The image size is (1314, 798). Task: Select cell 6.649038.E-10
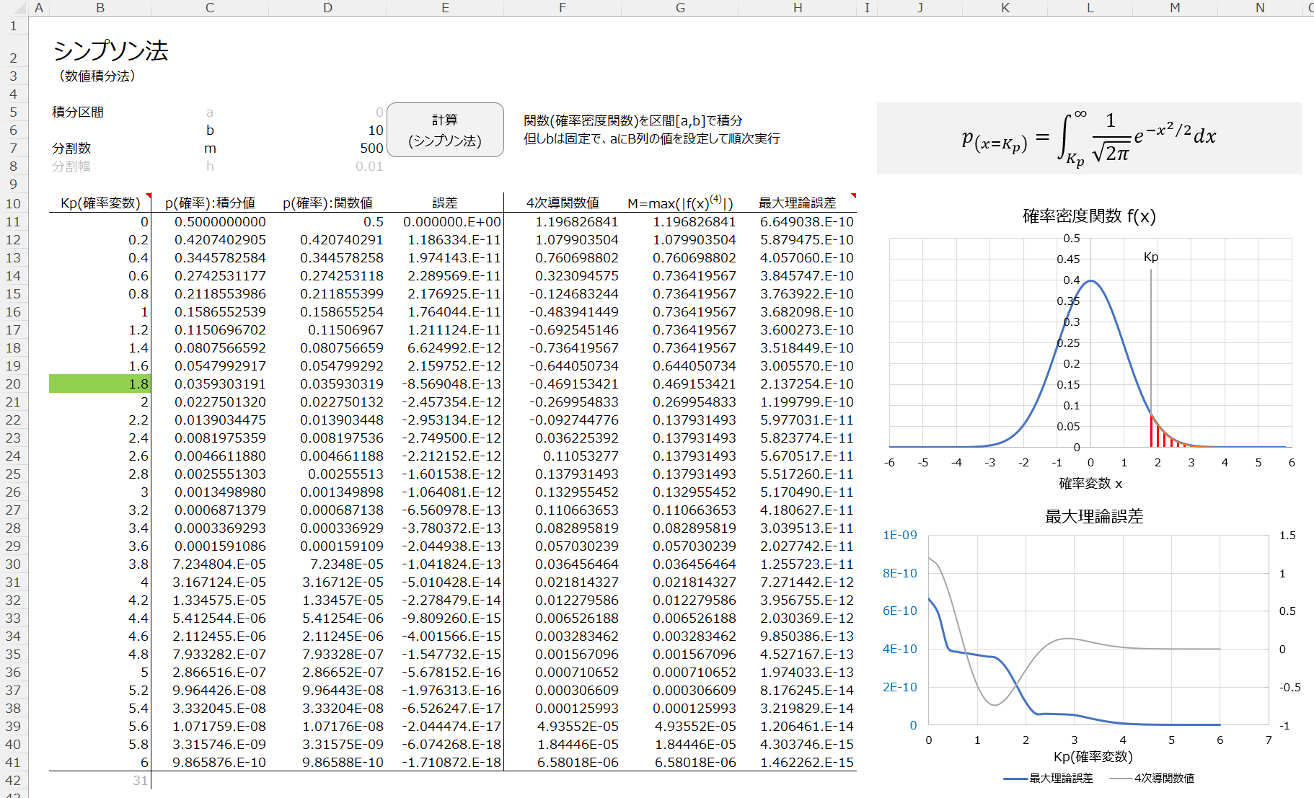(x=798, y=221)
